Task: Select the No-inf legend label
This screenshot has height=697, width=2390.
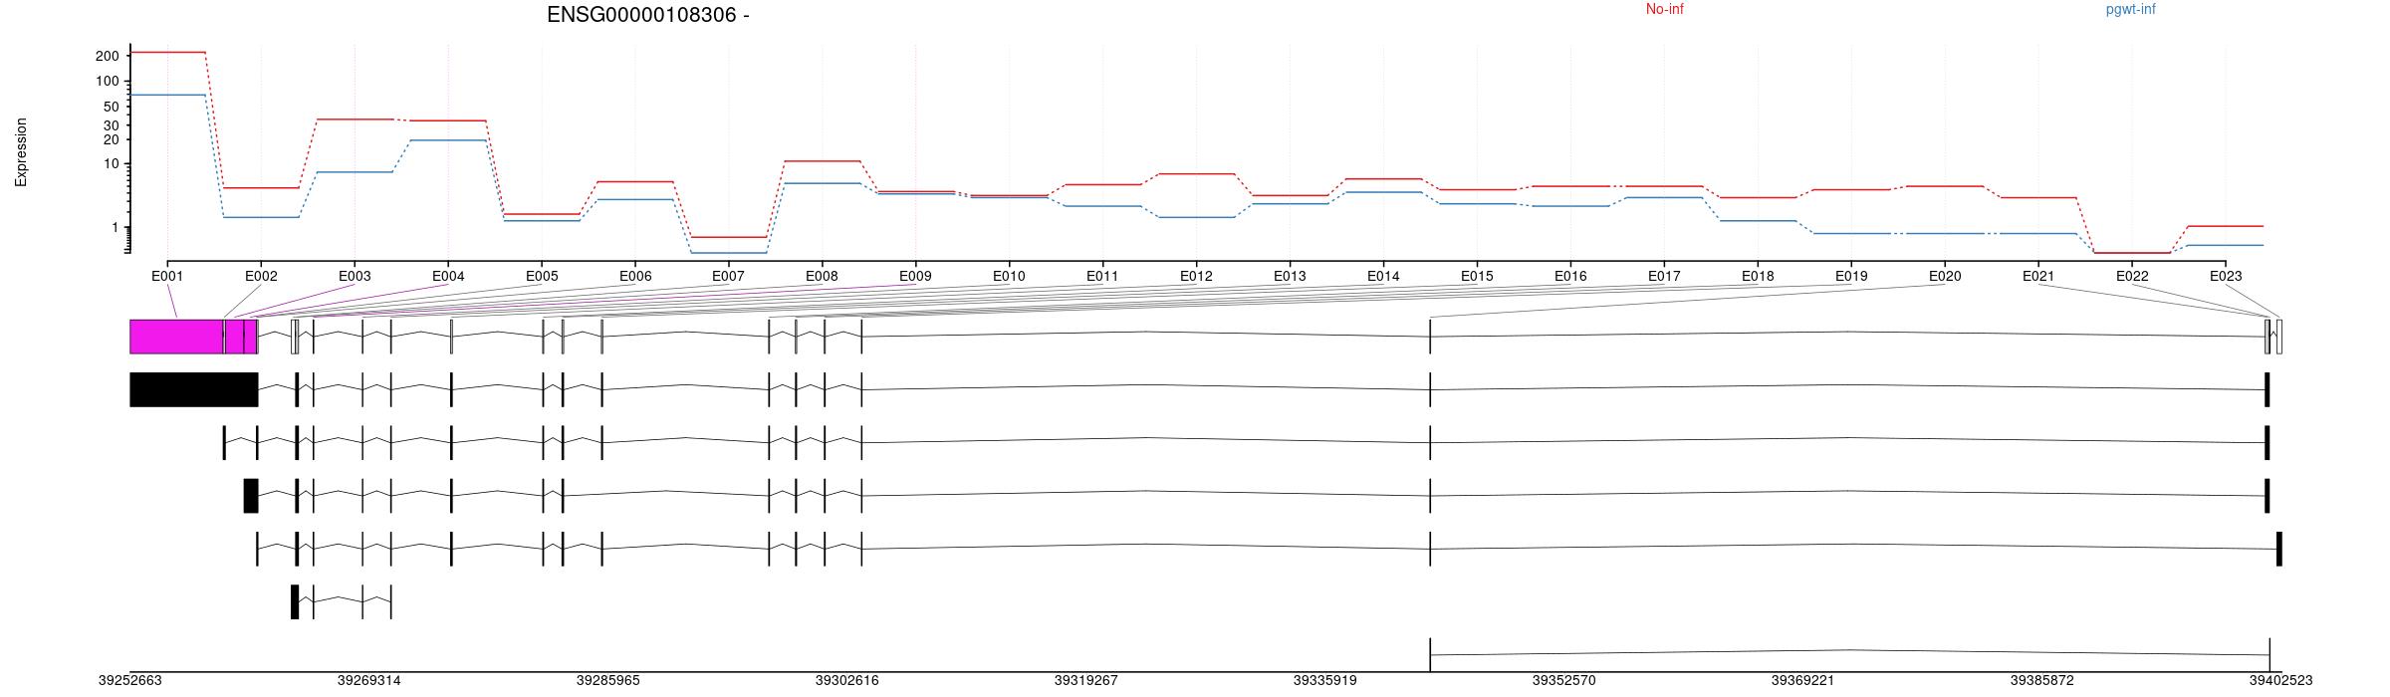Action: point(1664,9)
